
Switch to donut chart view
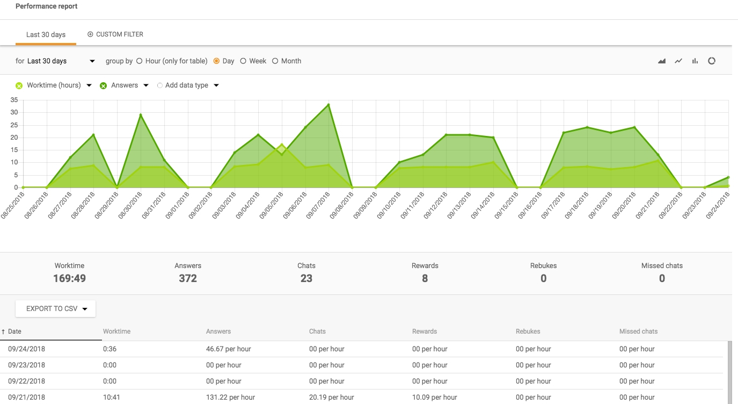tap(712, 61)
